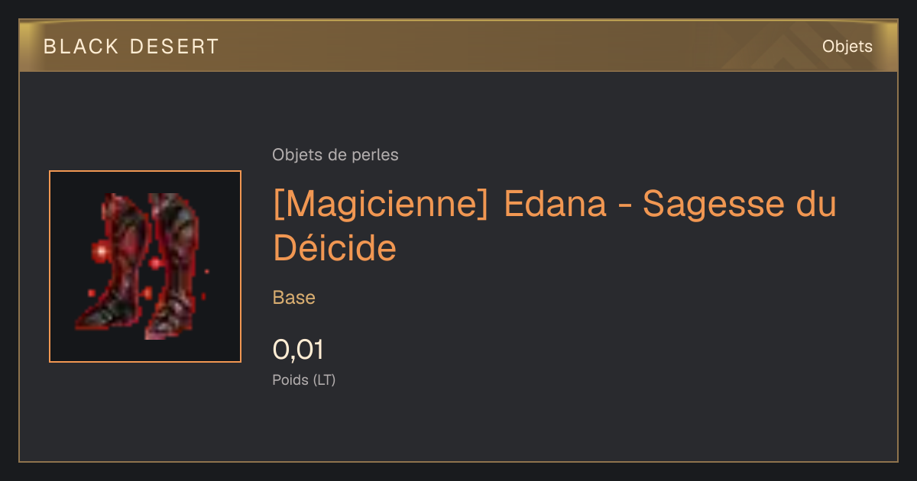Image resolution: width=917 pixels, height=481 pixels.
Task: Click the words Sagesse du in the title
Action: [740, 205]
